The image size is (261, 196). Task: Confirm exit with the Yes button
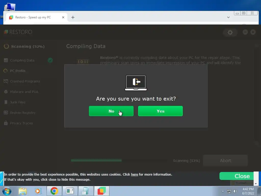click(x=160, y=111)
